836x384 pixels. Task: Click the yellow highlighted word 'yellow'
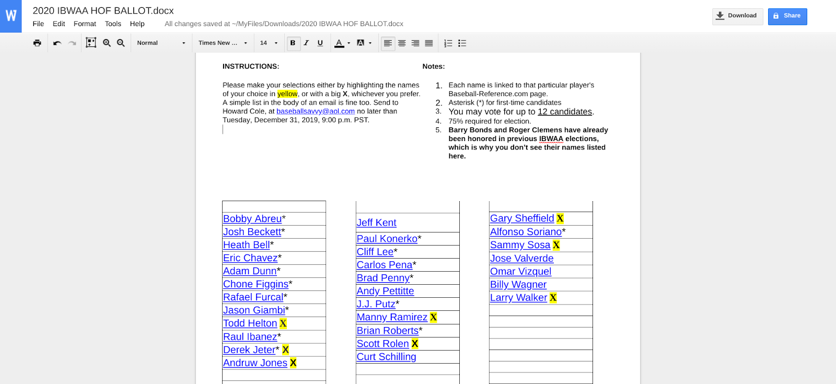tap(287, 94)
